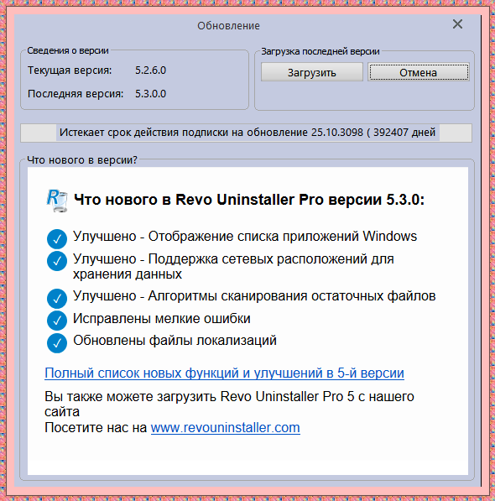495x501 pixels.
Task: Click the Обновление title text
Action: tap(228, 25)
